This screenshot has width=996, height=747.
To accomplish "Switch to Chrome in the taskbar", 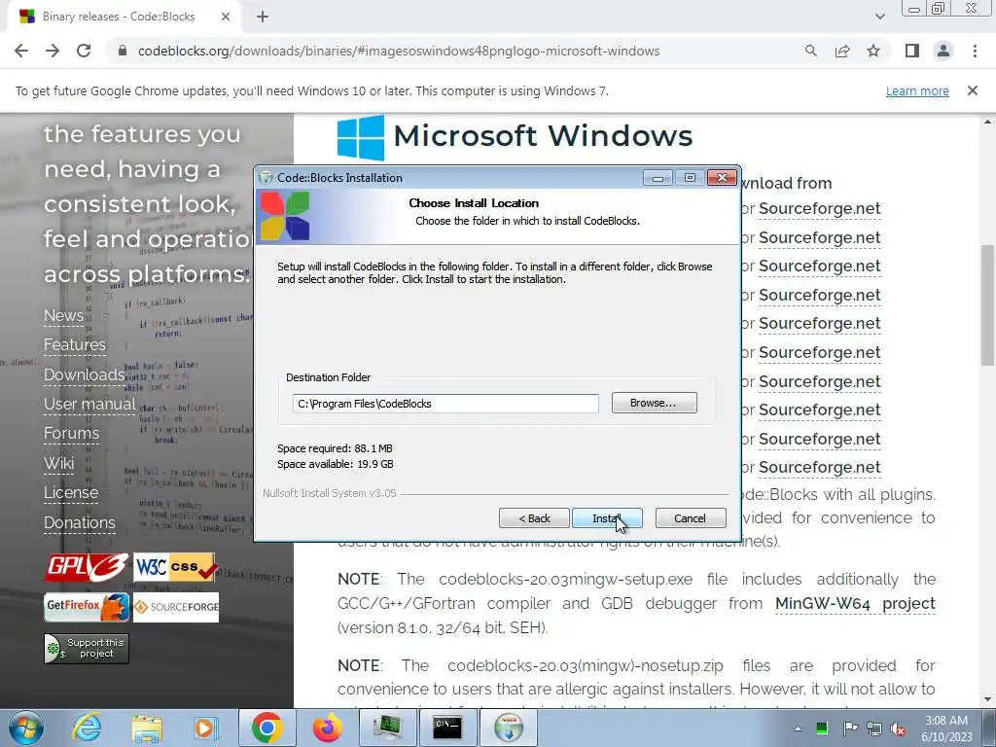I will click(267, 728).
